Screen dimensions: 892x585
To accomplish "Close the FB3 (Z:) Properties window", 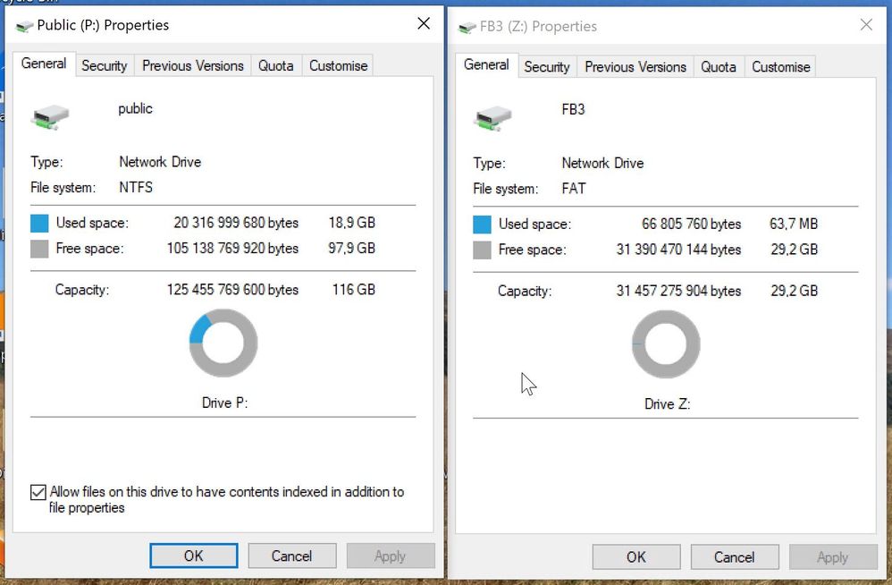I will [x=865, y=25].
